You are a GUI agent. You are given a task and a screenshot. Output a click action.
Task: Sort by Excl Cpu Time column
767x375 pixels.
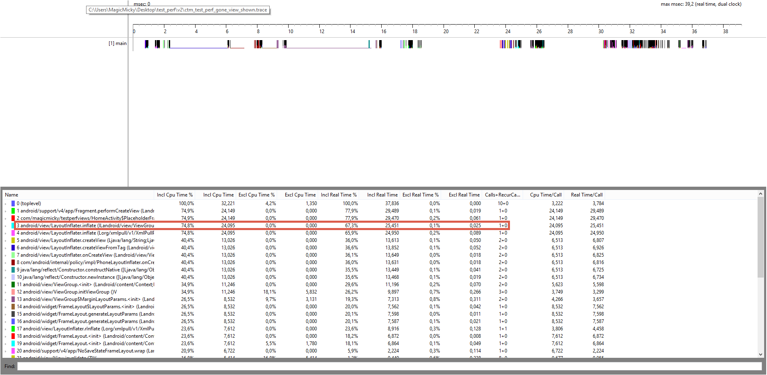(298, 195)
